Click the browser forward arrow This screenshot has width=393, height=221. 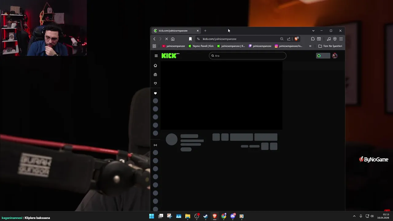tap(160, 39)
